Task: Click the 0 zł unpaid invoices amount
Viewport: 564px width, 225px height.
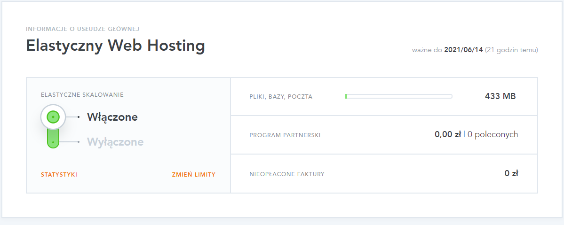Action: (511, 173)
